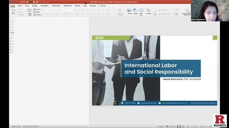Screen dimensions: 229x128
Task: Open the Home ribbon tab
Action: coord(13,6)
